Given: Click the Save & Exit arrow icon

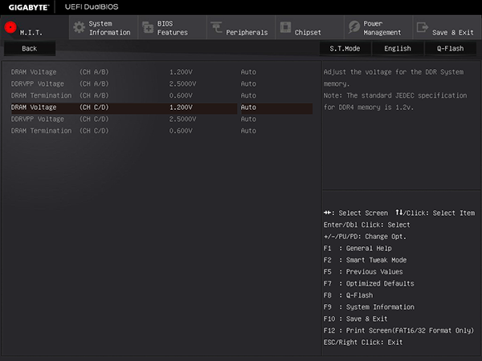Looking at the screenshot, I should click(x=423, y=27).
